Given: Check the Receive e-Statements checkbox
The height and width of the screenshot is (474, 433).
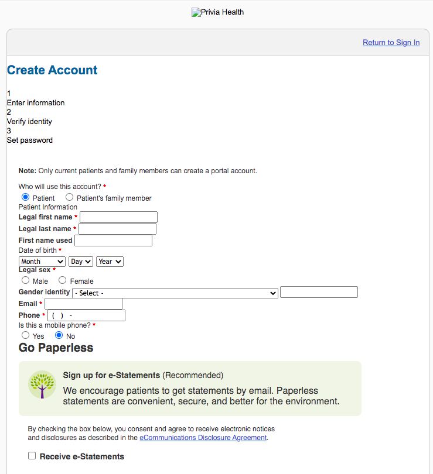Looking at the screenshot, I should (x=32, y=456).
